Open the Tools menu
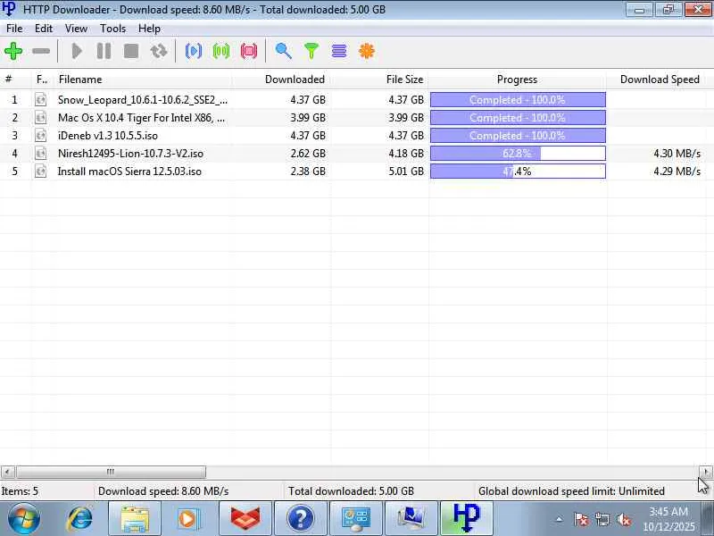This screenshot has height=536, width=714. (113, 29)
